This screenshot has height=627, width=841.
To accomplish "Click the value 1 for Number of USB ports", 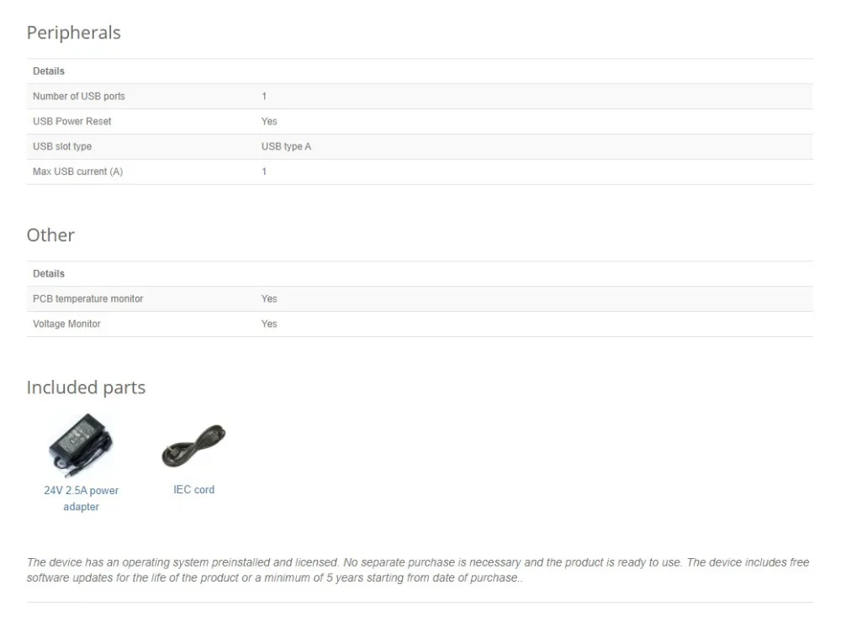I will coord(264,96).
